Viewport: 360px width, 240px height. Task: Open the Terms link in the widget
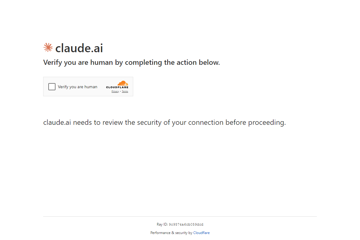[x=125, y=91]
